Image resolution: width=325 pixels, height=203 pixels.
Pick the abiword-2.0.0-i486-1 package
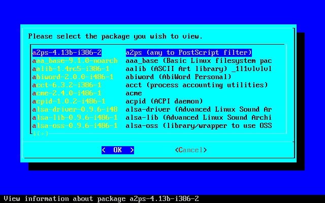[67, 77]
